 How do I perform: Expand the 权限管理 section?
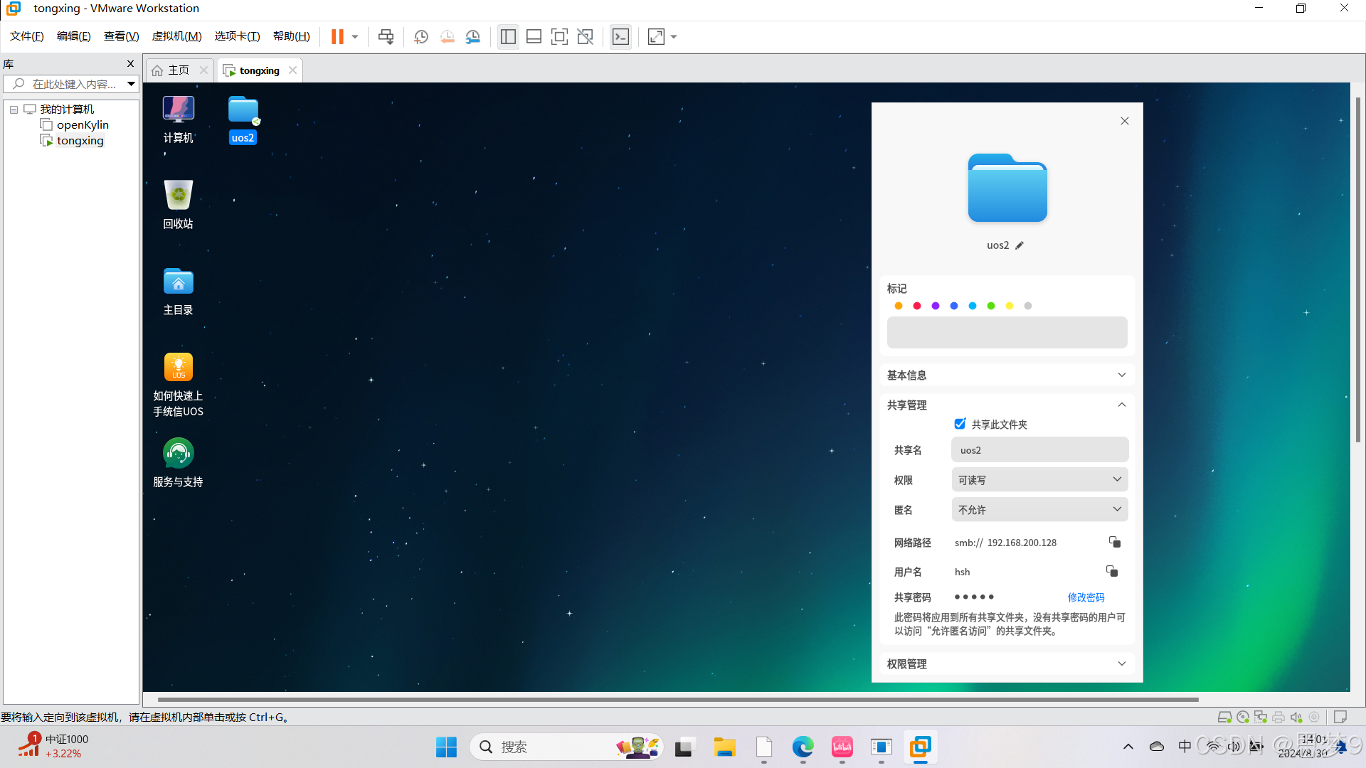click(1121, 663)
